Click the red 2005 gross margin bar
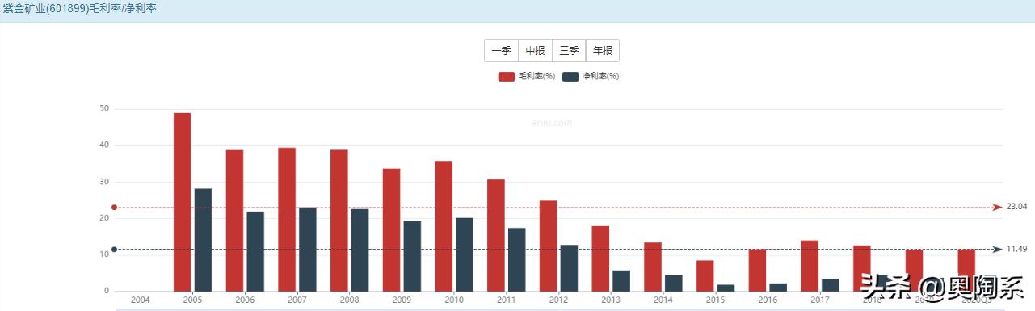1035x311 pixels. (183, 202)
